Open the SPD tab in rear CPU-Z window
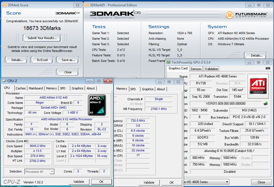 133,89
